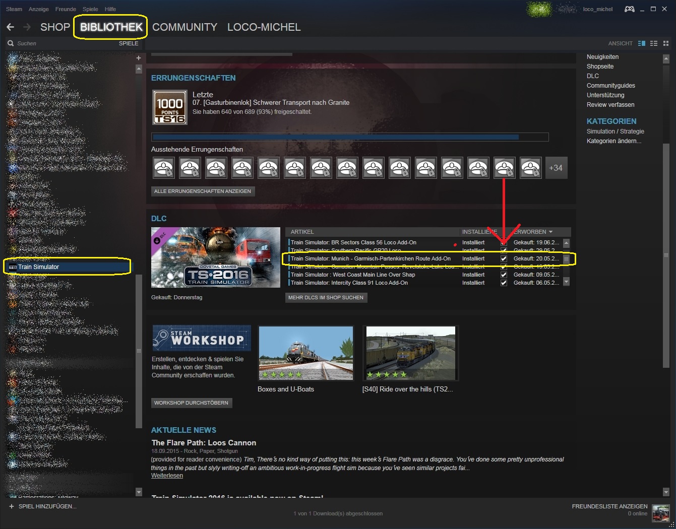676x529 pixels.
Task: Go to the SHOP tab
Action: click(55, 27)
